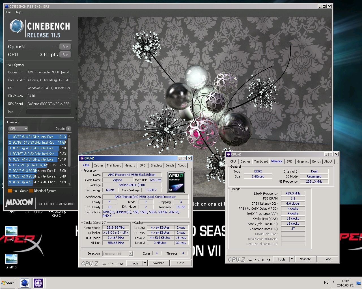Image resolution: width=362 pixels, height=289 pixels.
Task: Click the Core Speed 3219.98 MHz value
Action: pyautogui.click(x=116, y=227)
